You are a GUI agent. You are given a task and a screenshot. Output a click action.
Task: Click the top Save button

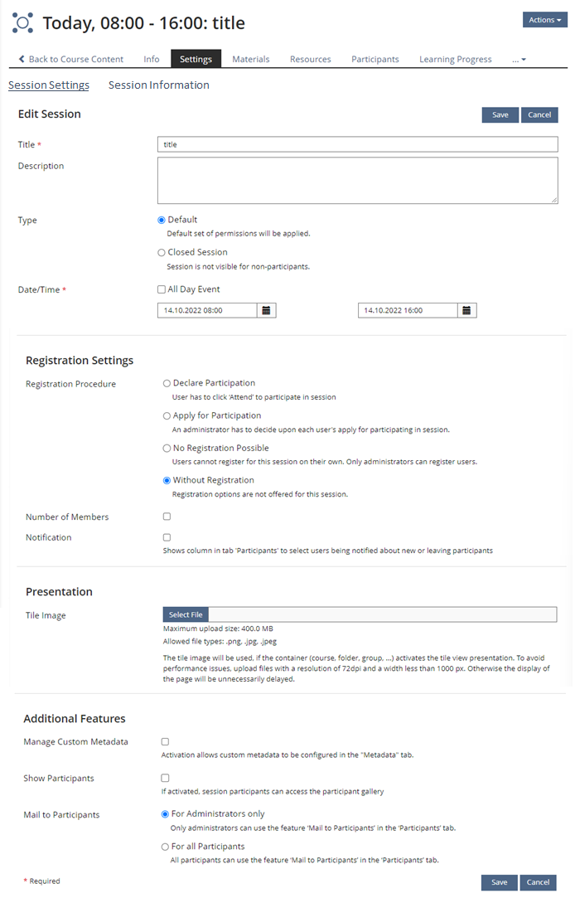tap(500, 115)
